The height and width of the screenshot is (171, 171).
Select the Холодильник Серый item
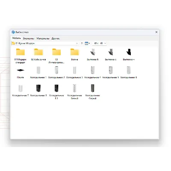click(x=93, y=92)
